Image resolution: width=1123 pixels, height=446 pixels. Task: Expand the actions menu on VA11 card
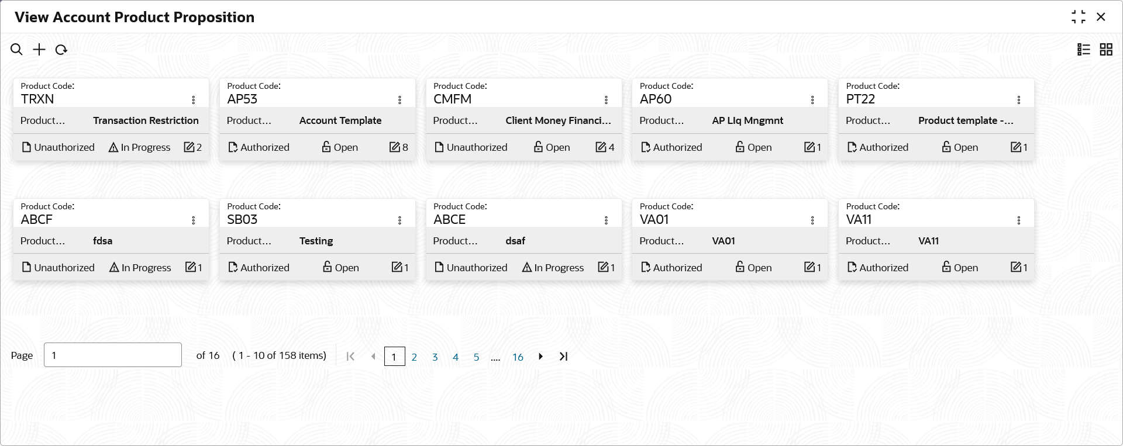point(1019,220)
